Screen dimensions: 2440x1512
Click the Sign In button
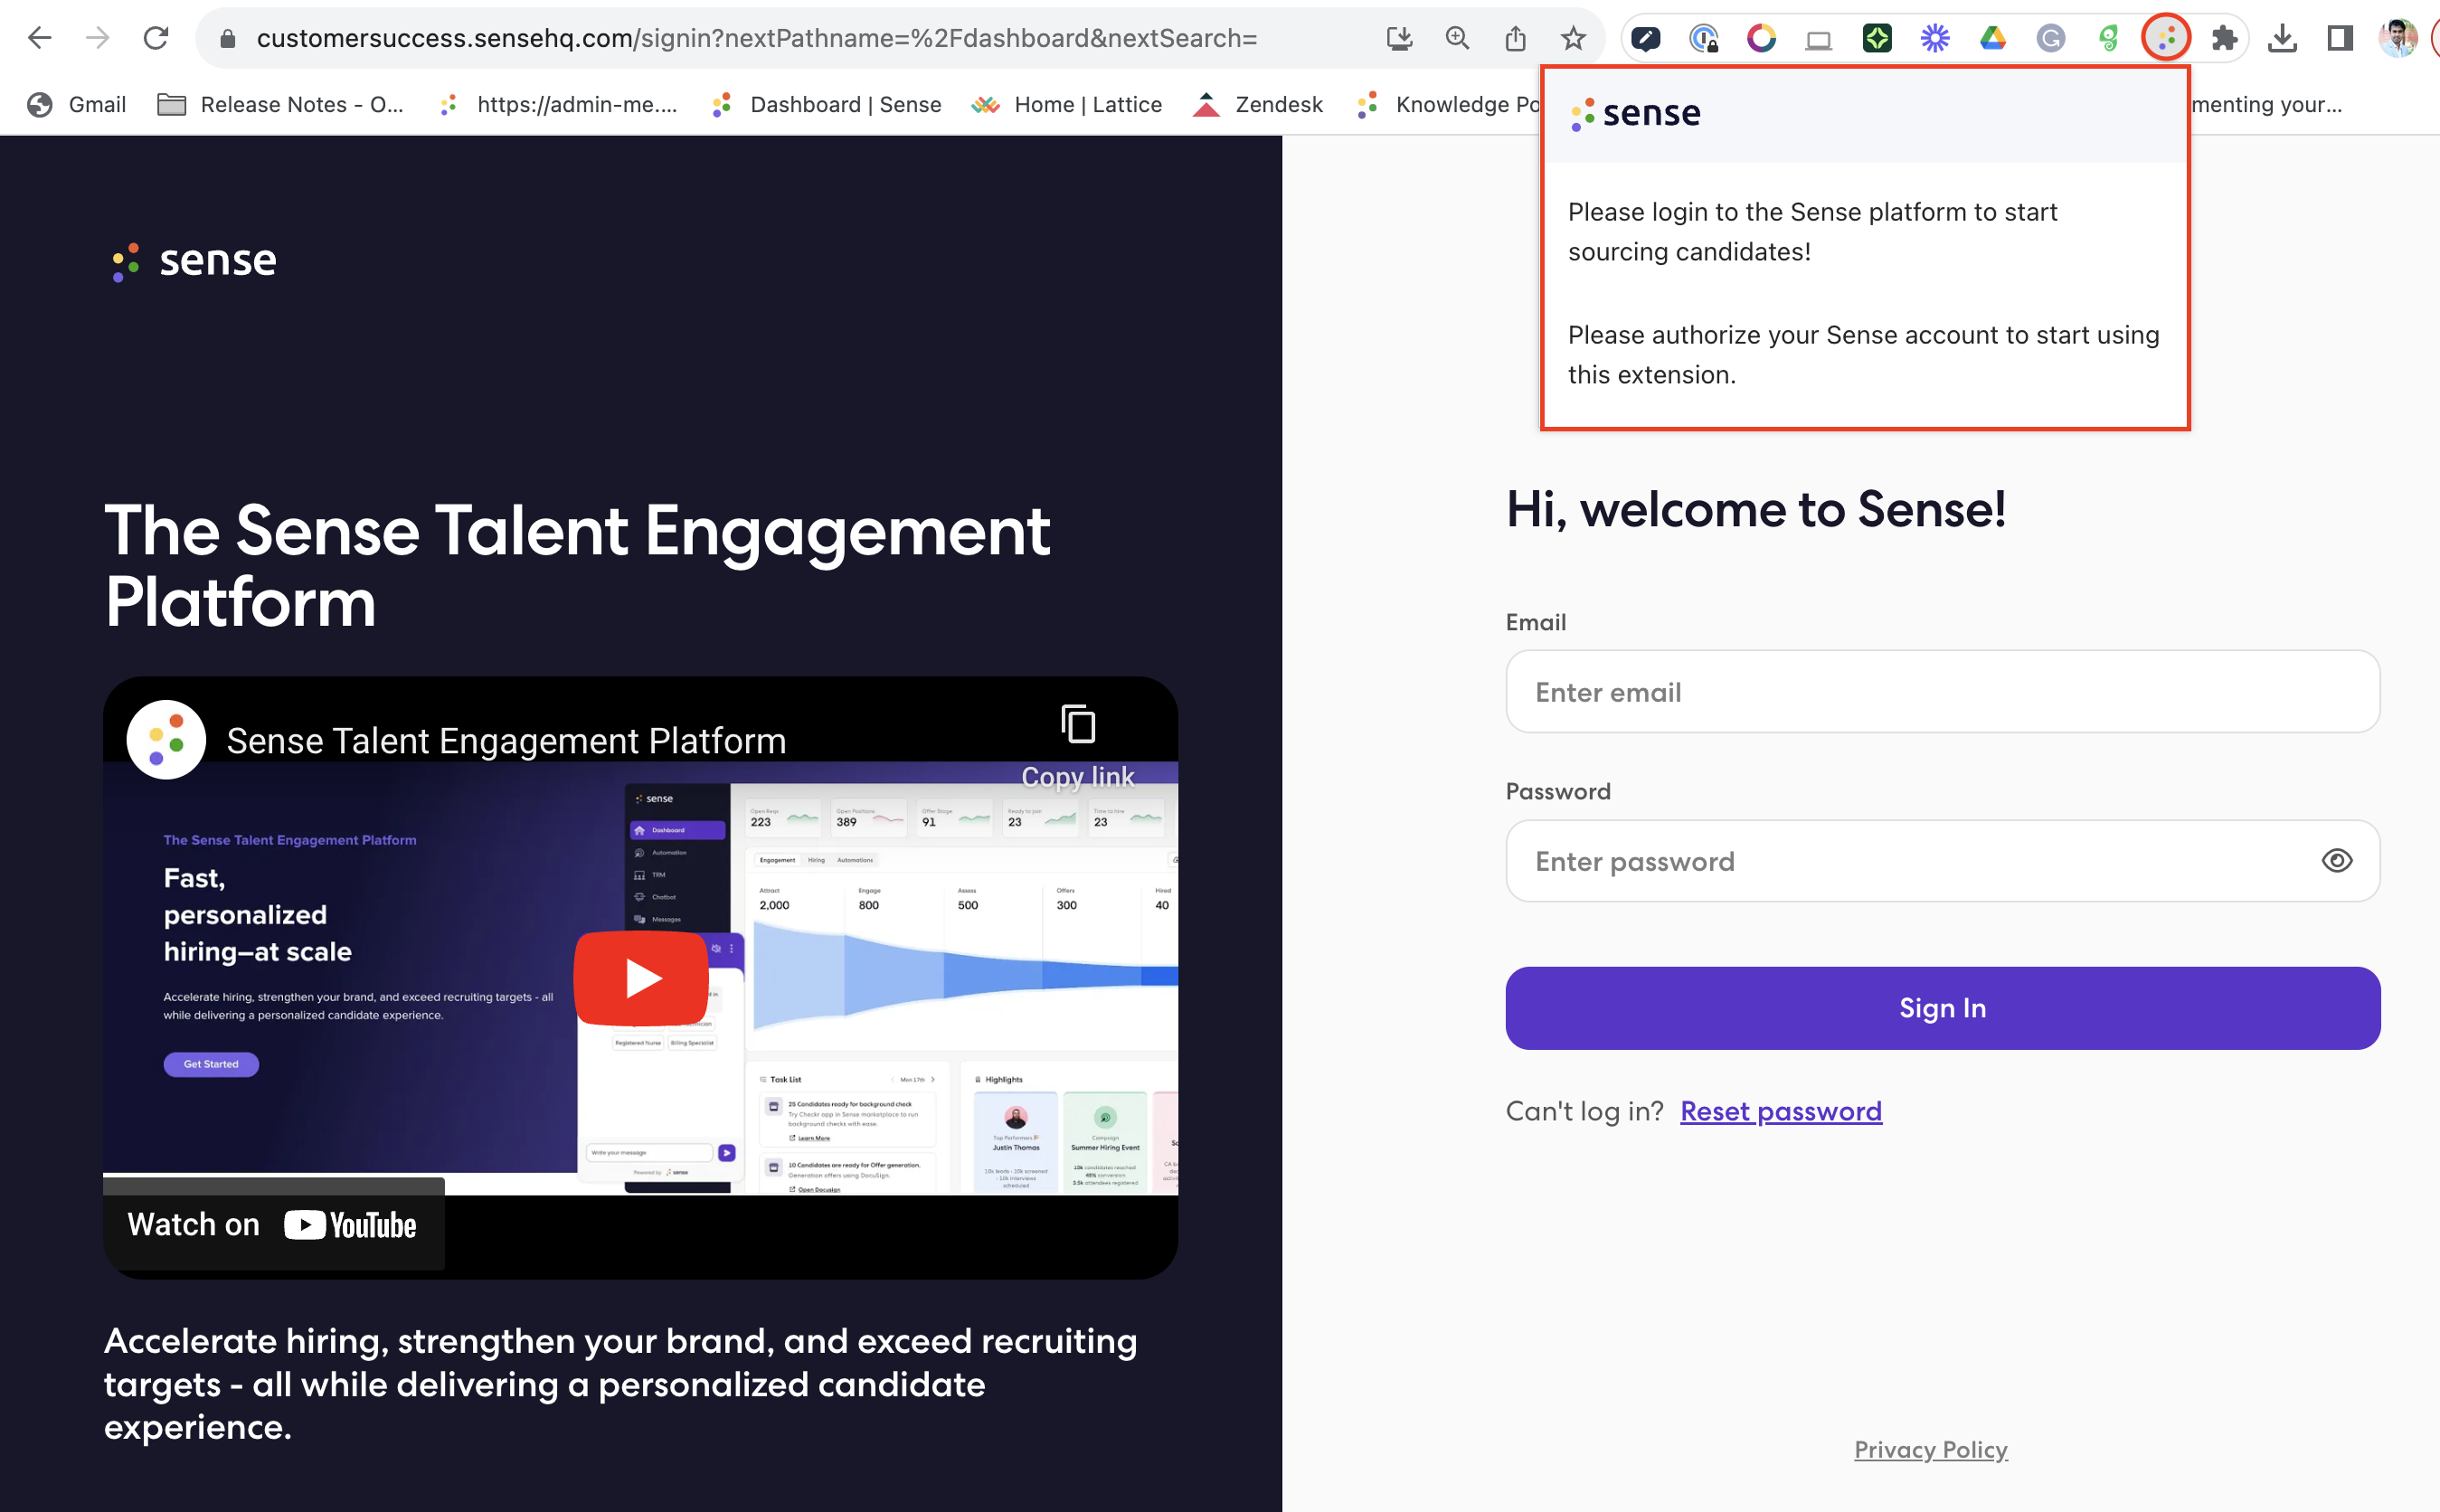click(1942, 1008)
